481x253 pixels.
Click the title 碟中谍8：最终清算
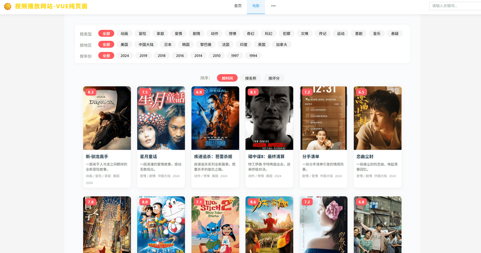267,157
